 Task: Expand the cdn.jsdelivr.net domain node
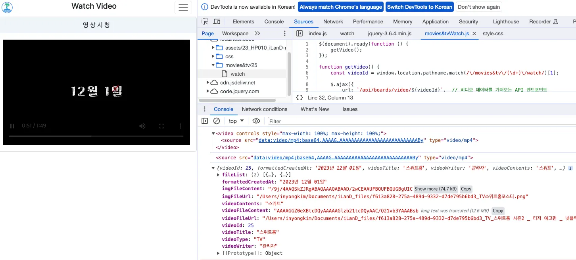[208, 82]
